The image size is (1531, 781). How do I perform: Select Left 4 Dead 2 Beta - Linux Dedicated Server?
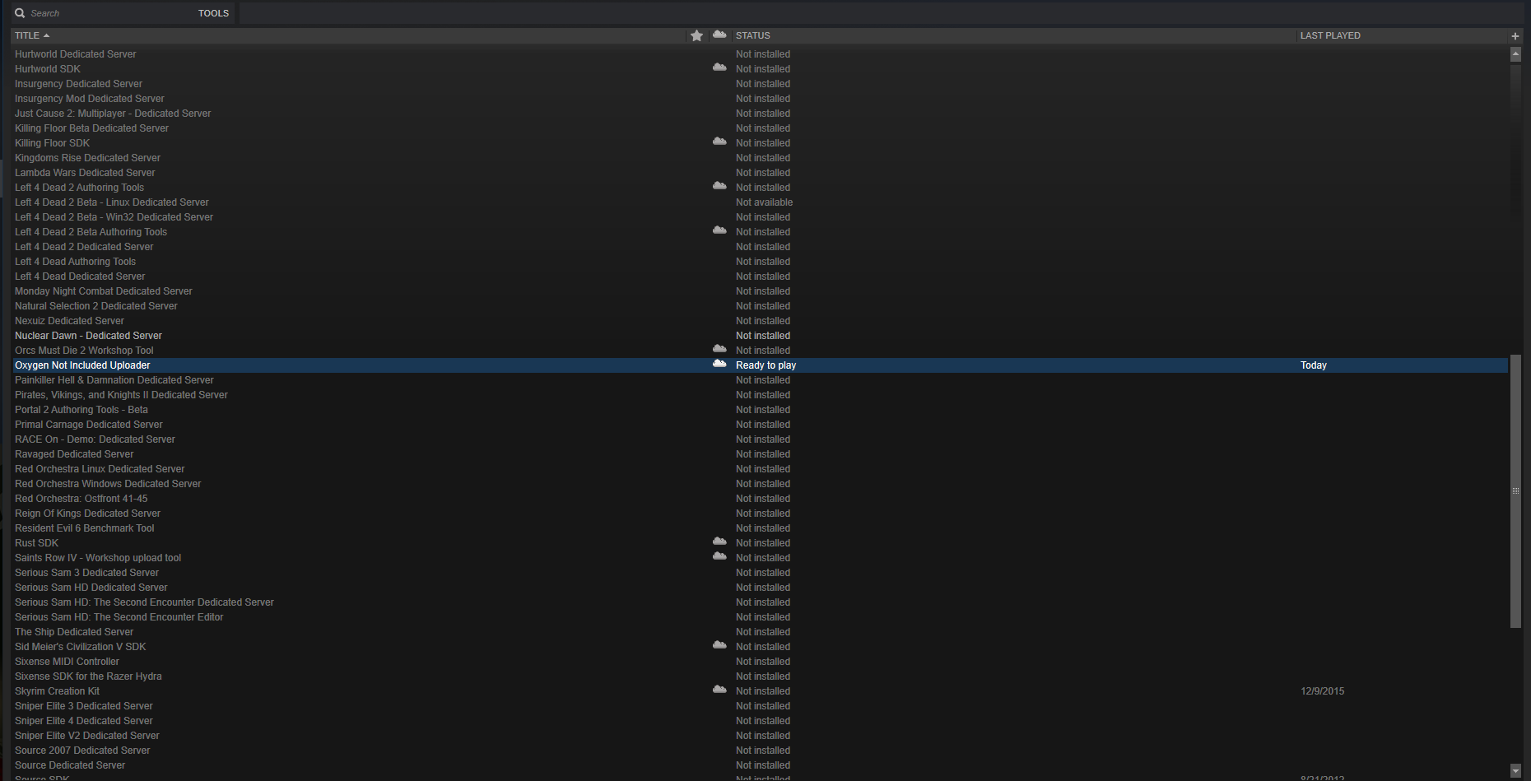click(112, 202)
